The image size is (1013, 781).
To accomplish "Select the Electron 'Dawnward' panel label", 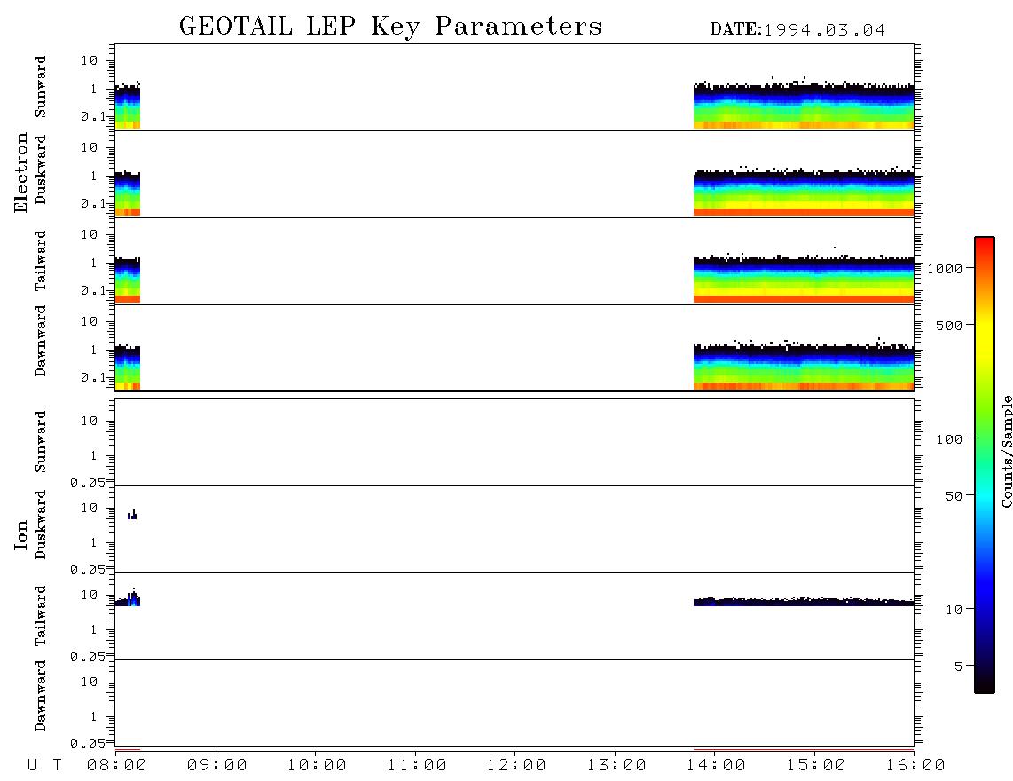I will 41,341.
